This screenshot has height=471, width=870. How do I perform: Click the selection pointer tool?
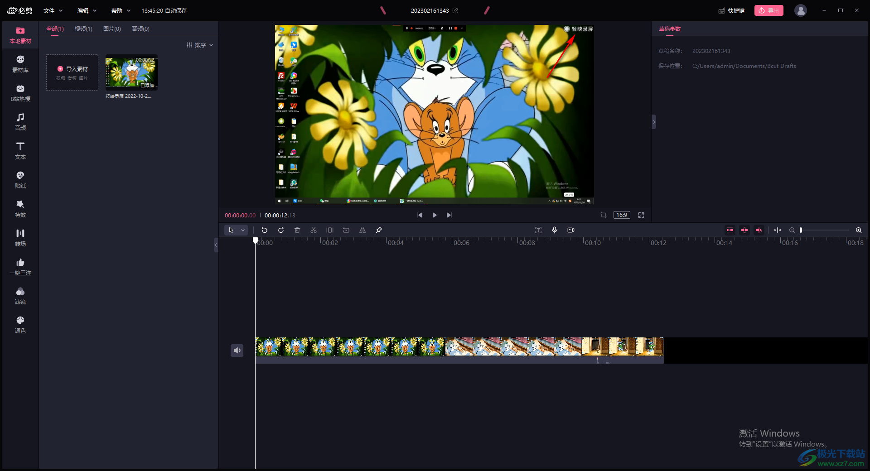(x=231, y=230)
